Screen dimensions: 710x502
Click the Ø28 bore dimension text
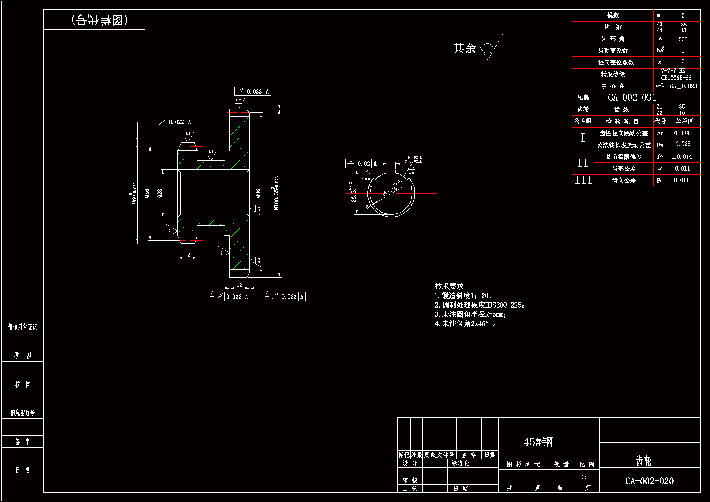[159, 193]
